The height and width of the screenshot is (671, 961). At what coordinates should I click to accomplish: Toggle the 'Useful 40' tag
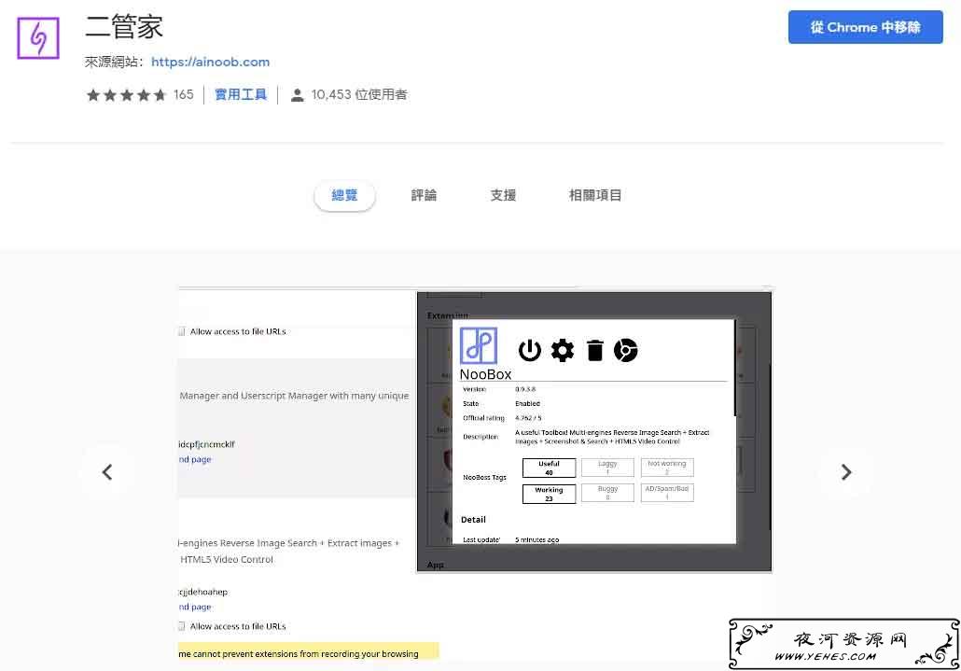tap(550, 468)
